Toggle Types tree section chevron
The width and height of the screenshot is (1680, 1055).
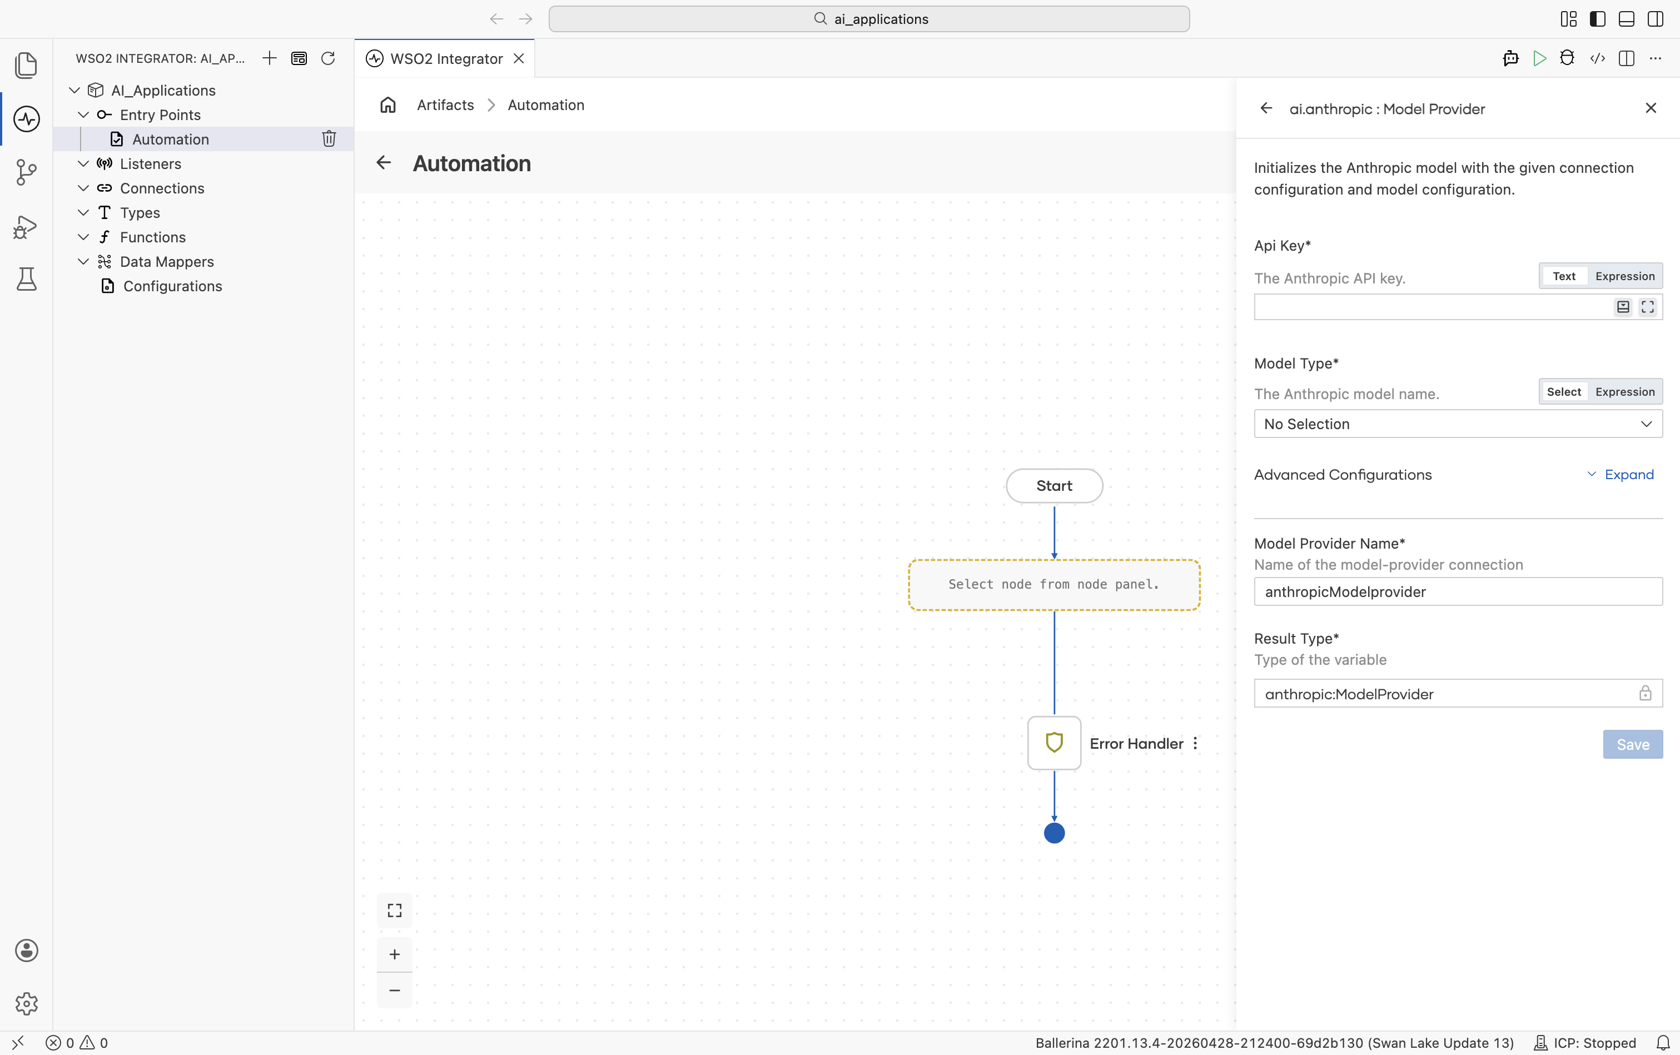point(83,212)
